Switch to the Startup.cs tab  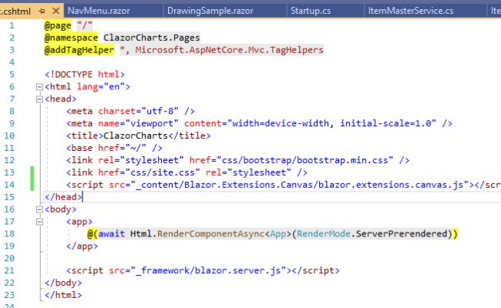pyautogui.click(x=311, y=11)
